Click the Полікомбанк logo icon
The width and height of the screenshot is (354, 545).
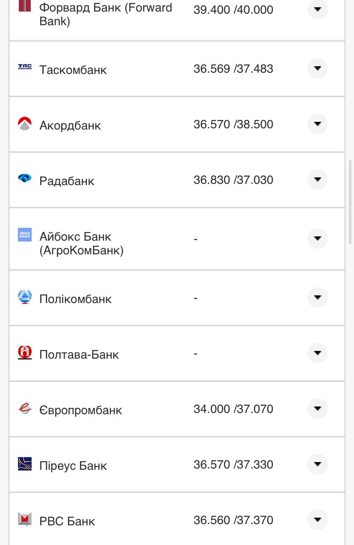(25, 297)
